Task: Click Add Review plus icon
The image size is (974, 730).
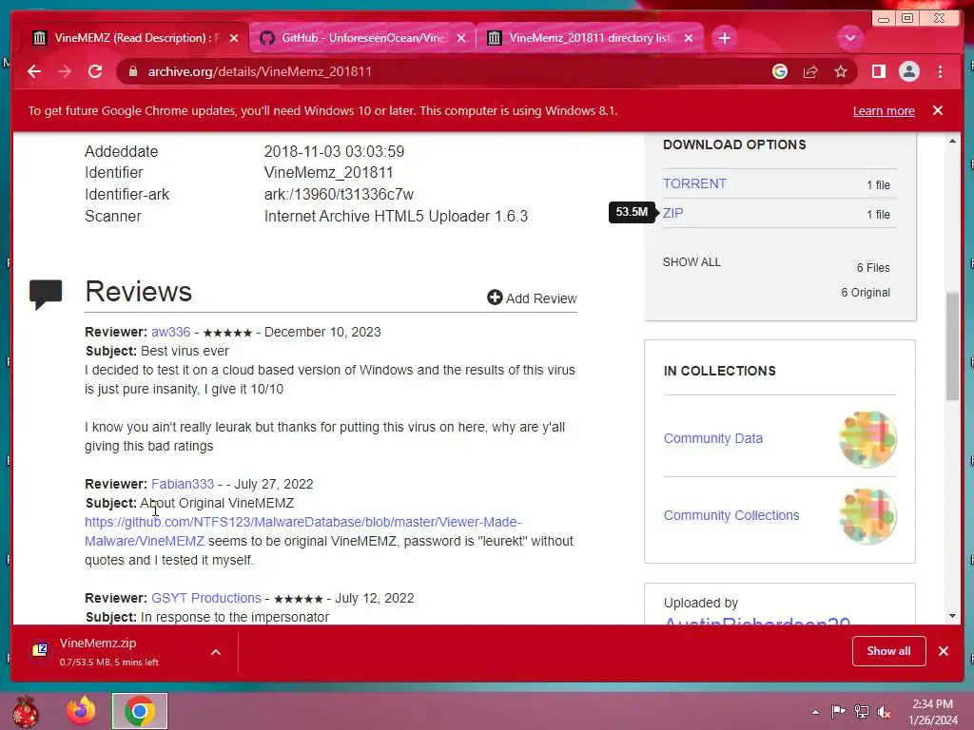Action: [x=495, y=298]
